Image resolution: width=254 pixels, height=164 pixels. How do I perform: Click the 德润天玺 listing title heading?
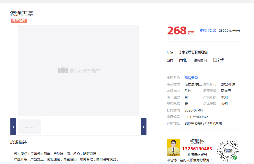[x=22, y=14]
